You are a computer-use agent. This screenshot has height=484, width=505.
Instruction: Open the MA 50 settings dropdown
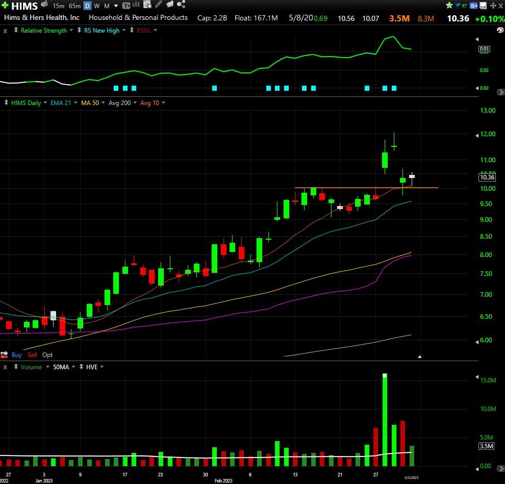click(103, 103)
